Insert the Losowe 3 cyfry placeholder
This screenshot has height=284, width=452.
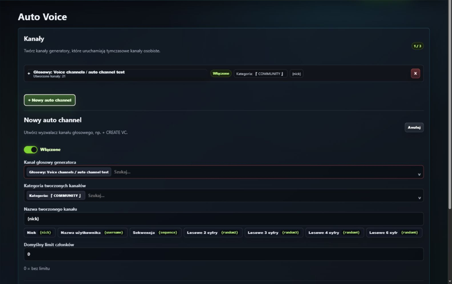[274, 232]
